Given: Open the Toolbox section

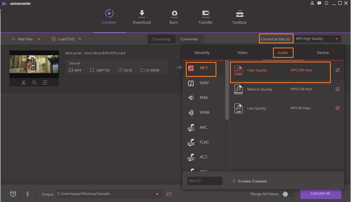Looking at the screenshot, I should point(239,17).
